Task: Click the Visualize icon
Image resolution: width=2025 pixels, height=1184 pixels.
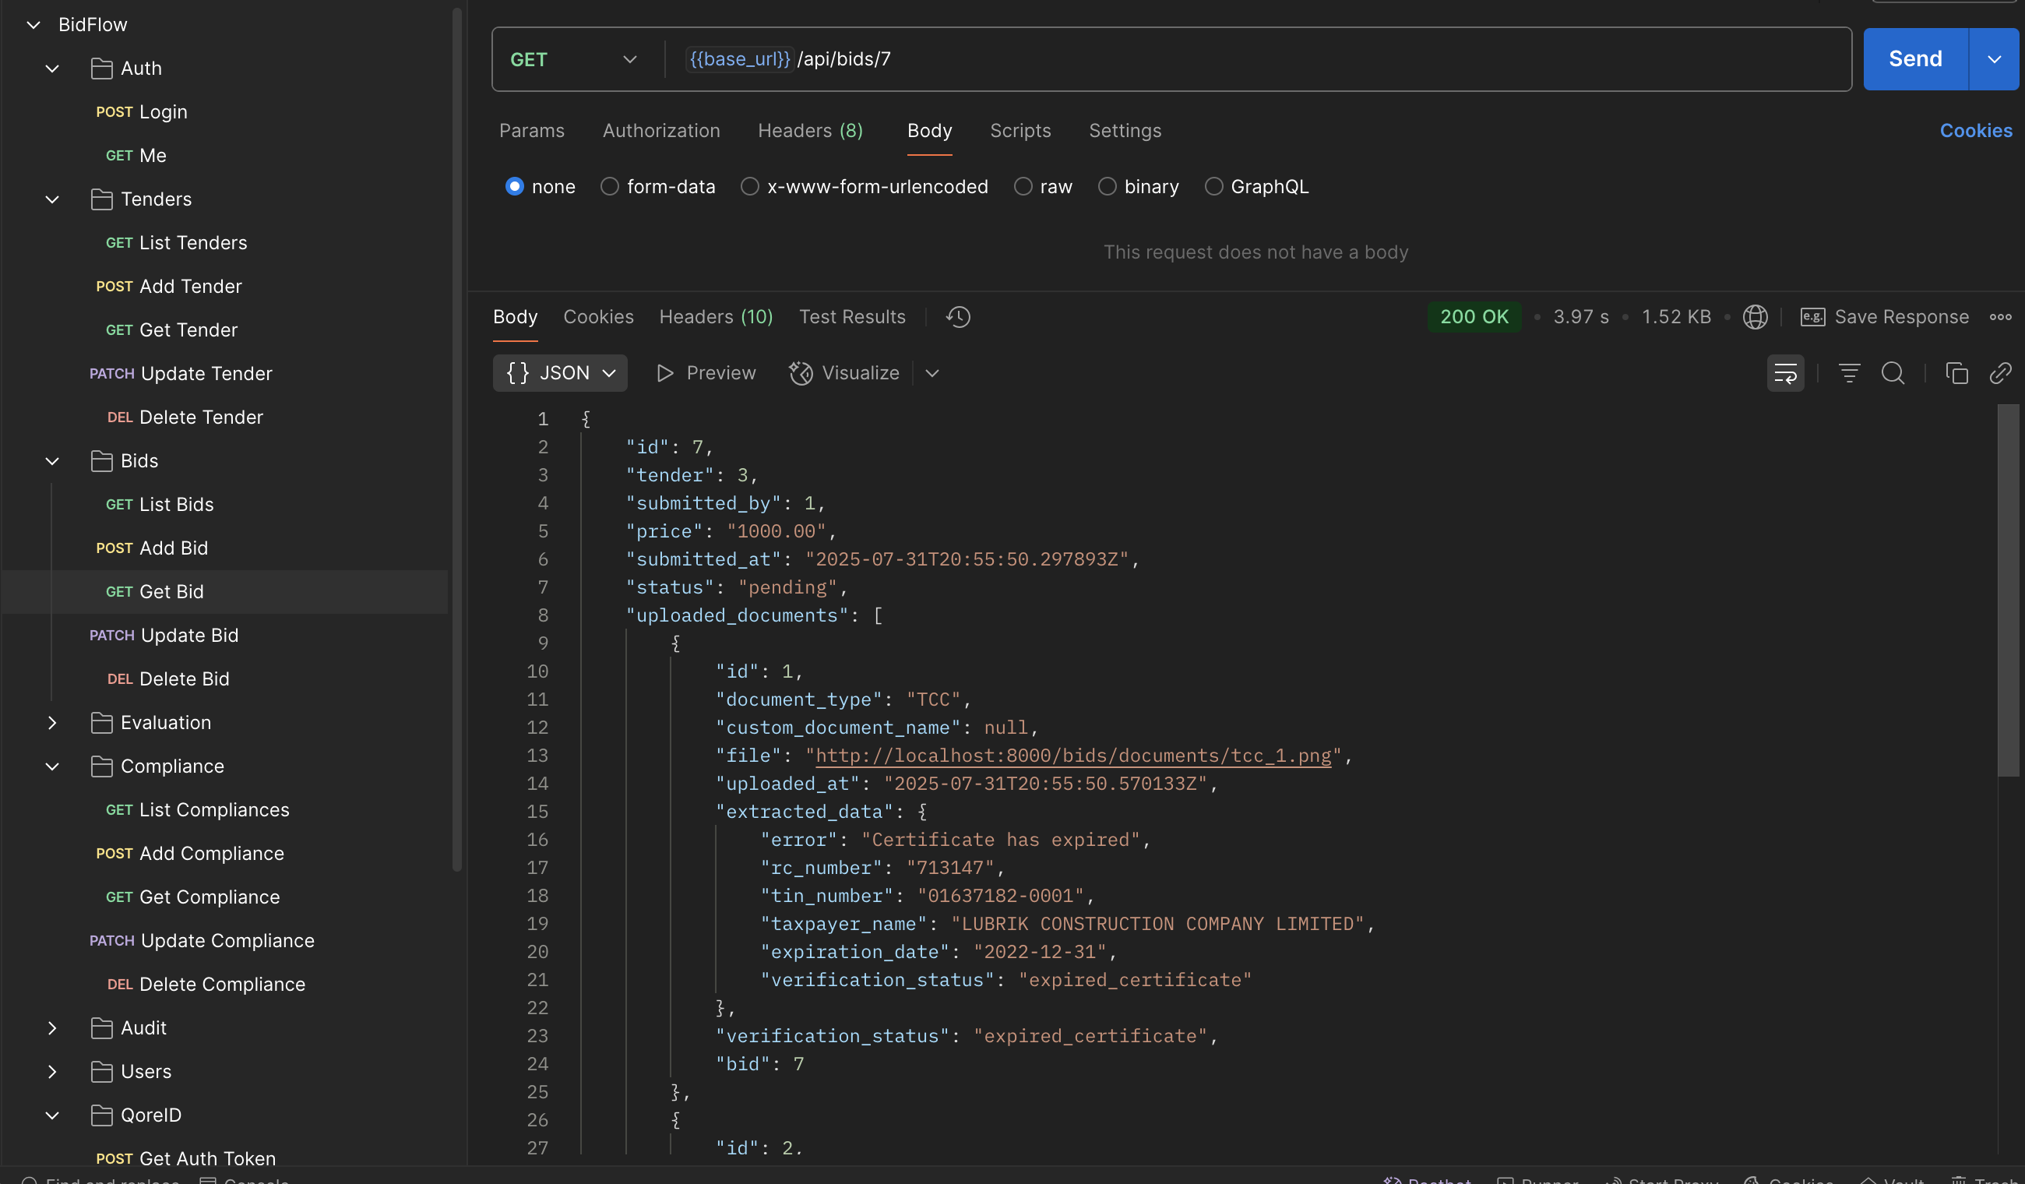Action: click(801, 373)
